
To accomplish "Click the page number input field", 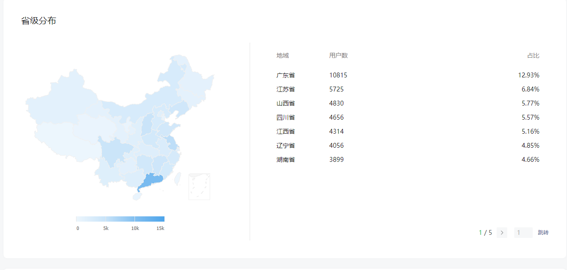I will 523,233.
